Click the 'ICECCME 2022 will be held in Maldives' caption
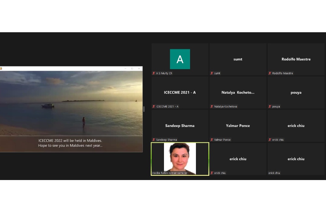 [x=70, y=141]
